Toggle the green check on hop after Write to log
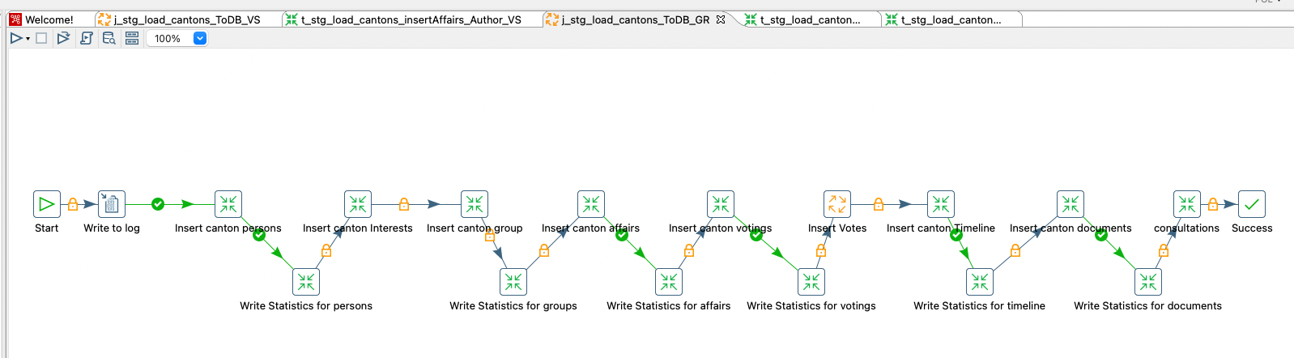The height and width of the screenshot is (358, 1294). tap(158, 204)
